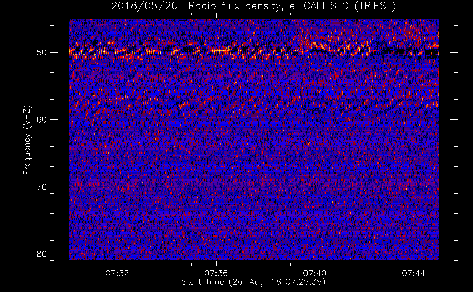Click the 07:44 time tick label

point(414,274)
